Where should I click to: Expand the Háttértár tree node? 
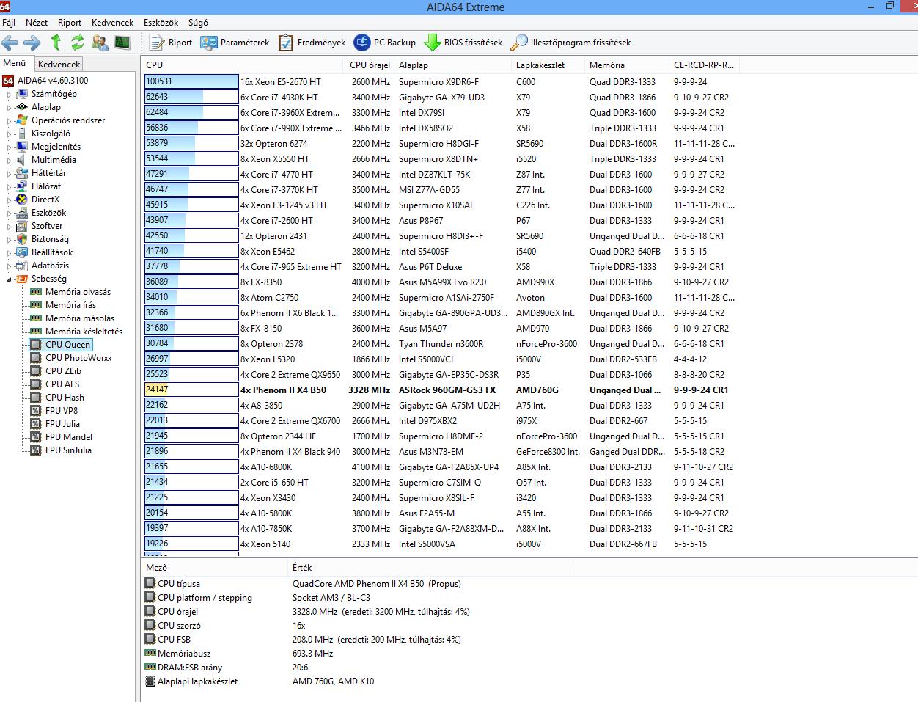pyautogui.click(x=10, y=174)
